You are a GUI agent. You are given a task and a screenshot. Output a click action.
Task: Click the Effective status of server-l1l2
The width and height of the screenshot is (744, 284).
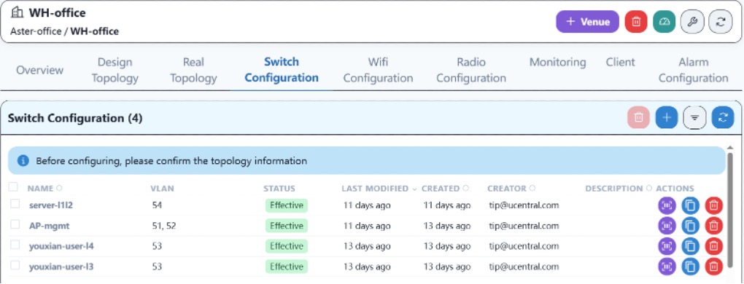pyautogui.click(x=287, y=205)
